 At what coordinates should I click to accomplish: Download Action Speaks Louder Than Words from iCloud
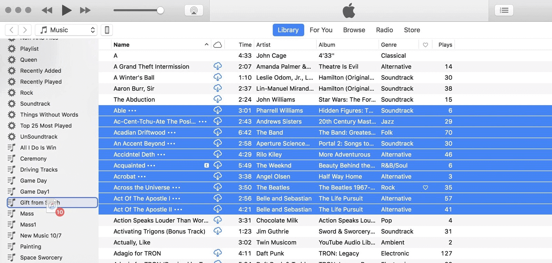[x=218, y=220]
